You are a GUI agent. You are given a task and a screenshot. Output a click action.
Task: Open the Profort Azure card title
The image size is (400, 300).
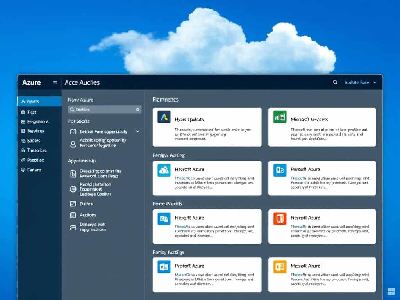(x=189, y=266)
